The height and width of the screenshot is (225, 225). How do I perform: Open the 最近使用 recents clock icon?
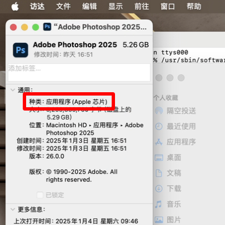(x=159, y=127)
